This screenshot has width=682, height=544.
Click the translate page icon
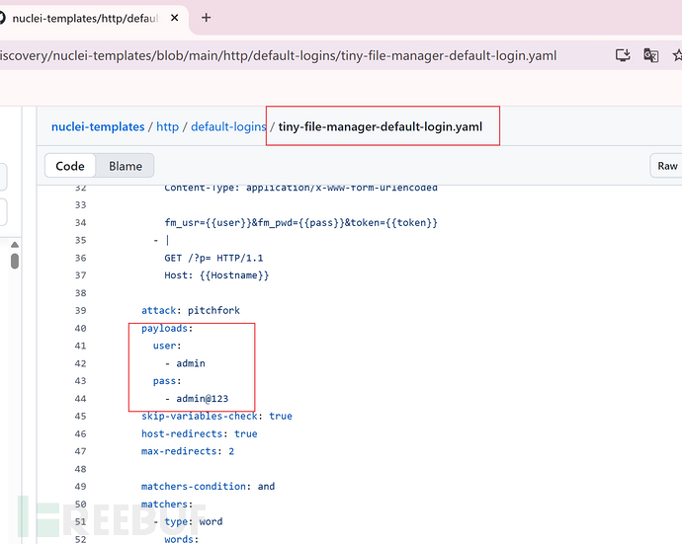pos(650,56)
